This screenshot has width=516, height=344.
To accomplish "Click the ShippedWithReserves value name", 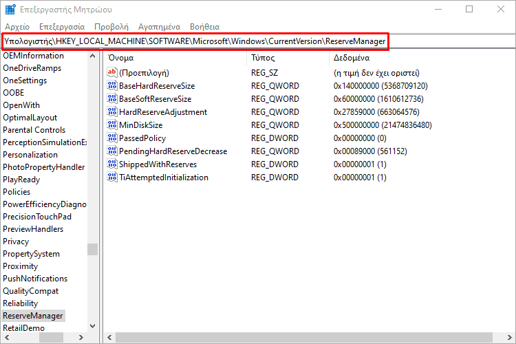I will [158, 164].
